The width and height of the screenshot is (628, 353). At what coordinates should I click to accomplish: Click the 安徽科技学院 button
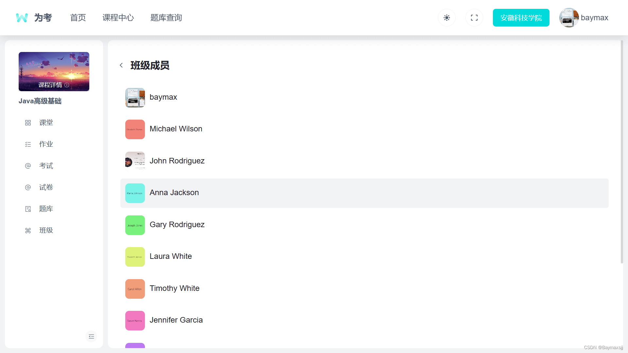click(521, 18)
